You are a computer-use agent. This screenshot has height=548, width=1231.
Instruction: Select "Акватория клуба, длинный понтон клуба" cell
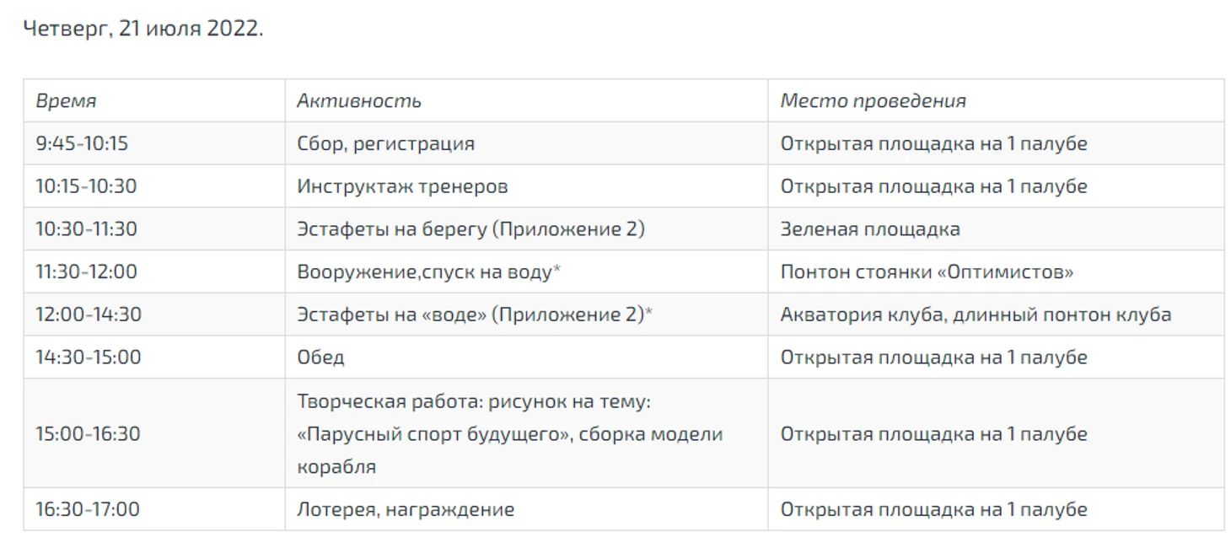point(976,314)
